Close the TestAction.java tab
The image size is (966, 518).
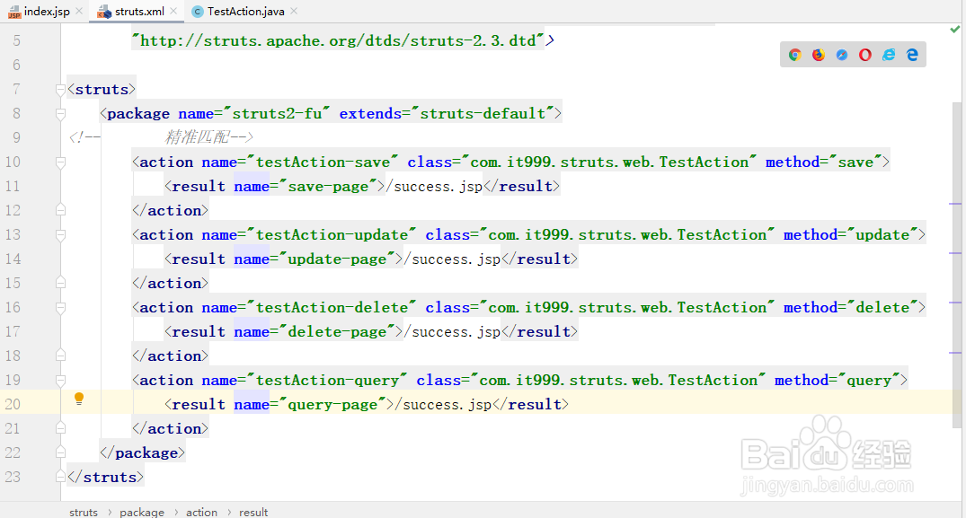294,11
